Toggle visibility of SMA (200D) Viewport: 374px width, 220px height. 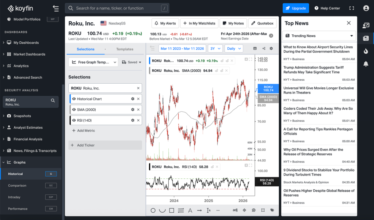(x=74, y=110)
